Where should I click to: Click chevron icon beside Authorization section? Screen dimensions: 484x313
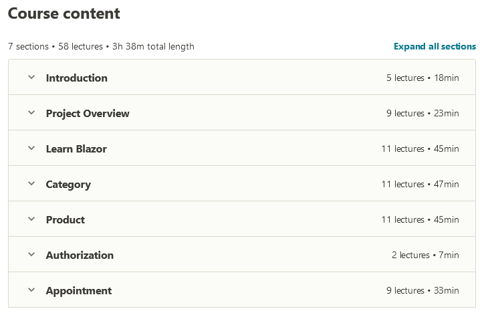click(31, 255)
